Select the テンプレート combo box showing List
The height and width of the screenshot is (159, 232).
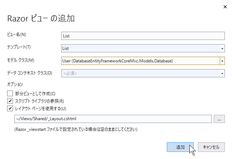(141, 48)
